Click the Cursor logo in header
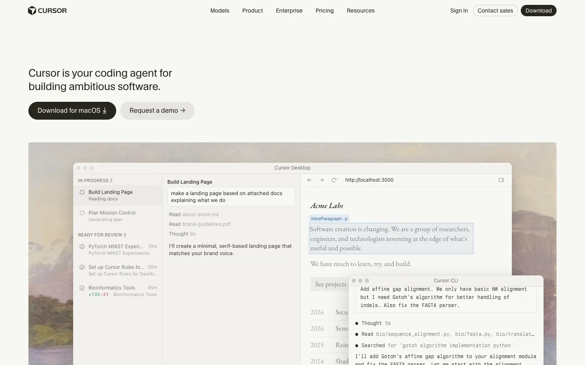585x365 pixels. (x=47, y=11)
